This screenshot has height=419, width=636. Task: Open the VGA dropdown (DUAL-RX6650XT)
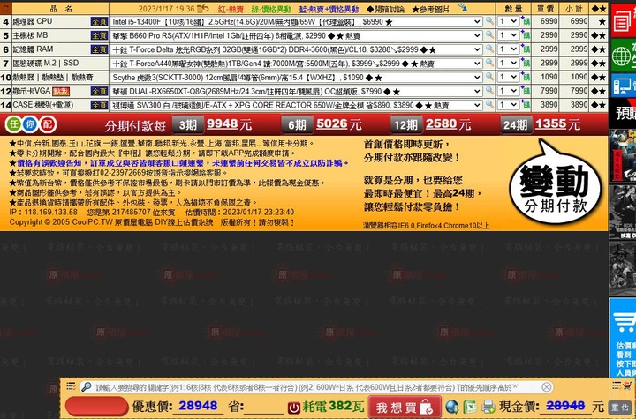pyautogui.click(x=297, y=91)
